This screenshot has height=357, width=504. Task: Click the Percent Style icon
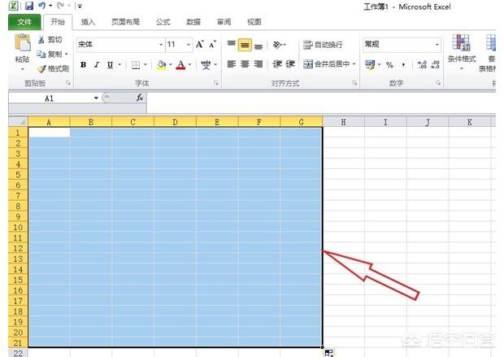click(x=389, y=64)
